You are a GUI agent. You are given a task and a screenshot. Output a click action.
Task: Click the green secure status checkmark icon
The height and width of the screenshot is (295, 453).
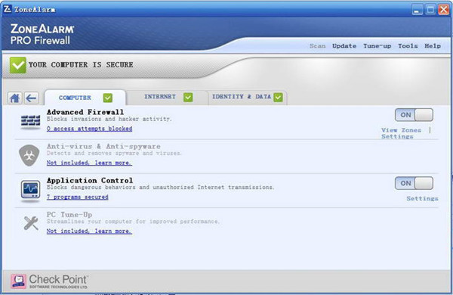(x=18, y=65)
